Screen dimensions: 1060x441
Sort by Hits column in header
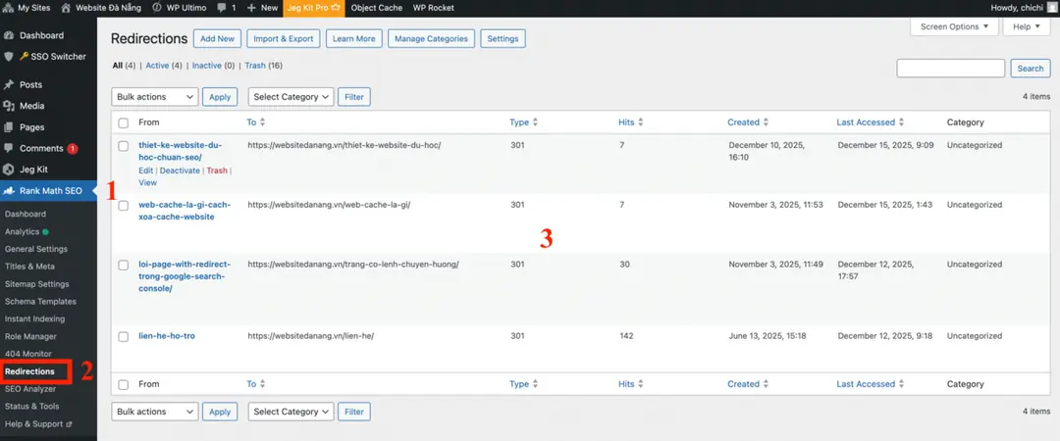tap(631, 122)
